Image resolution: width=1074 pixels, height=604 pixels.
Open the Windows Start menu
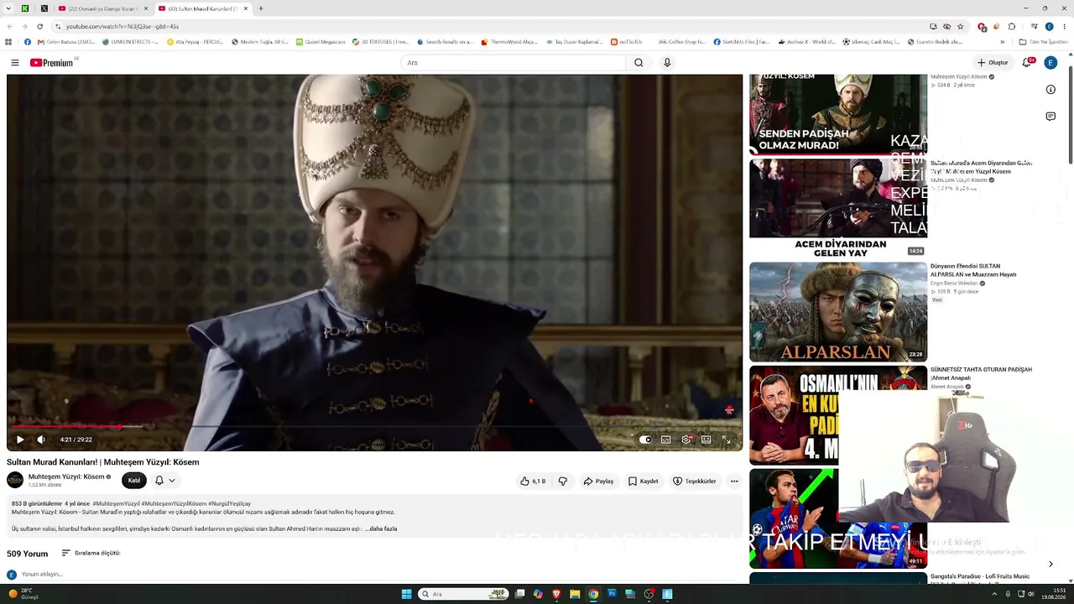pyautogui.click(x=406, y=594)
